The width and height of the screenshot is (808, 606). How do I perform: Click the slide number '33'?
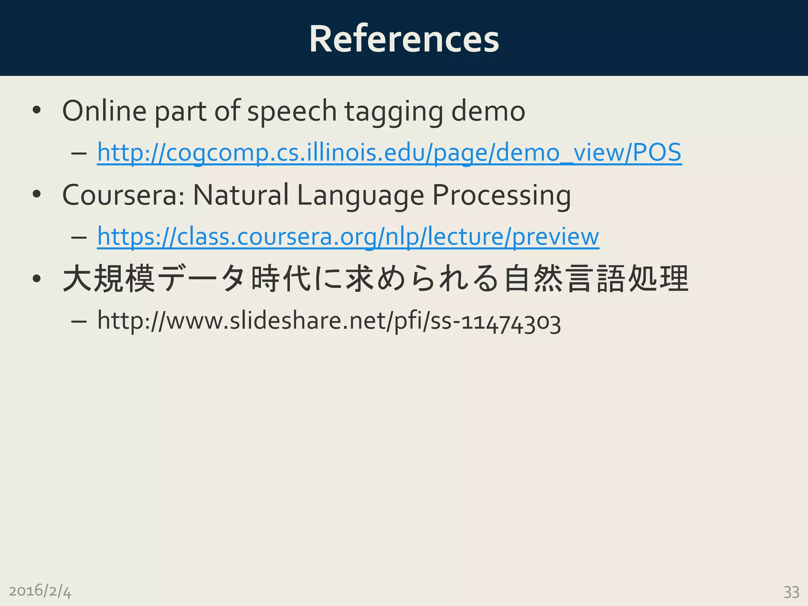[x=791, y=592]
